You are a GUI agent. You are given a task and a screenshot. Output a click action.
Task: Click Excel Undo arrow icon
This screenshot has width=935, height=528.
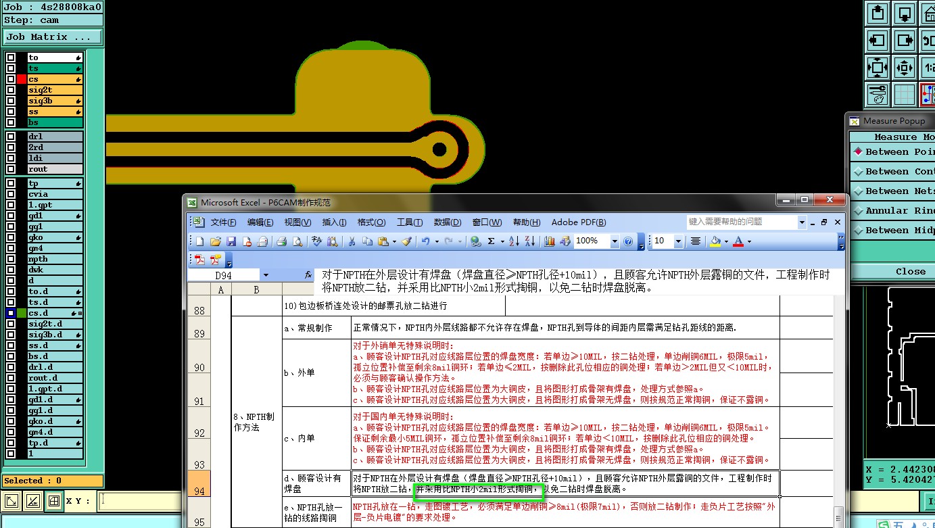pyautogui.click(x=425, y=241)
